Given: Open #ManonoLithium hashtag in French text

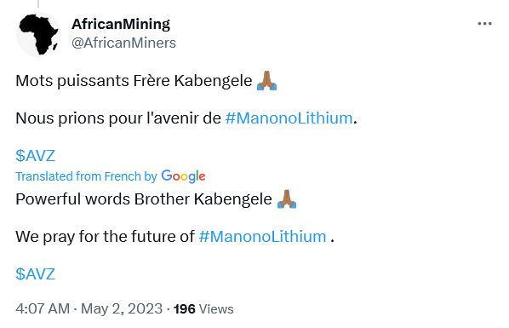Looking at the screenshot, I should [x=289, y=118].
